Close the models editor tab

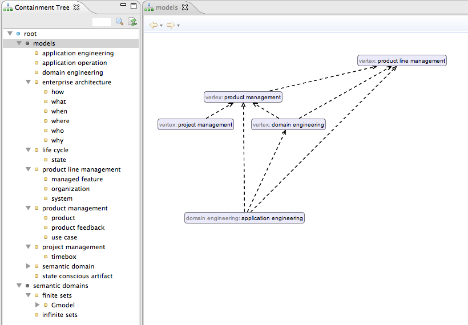click(184, 8)
